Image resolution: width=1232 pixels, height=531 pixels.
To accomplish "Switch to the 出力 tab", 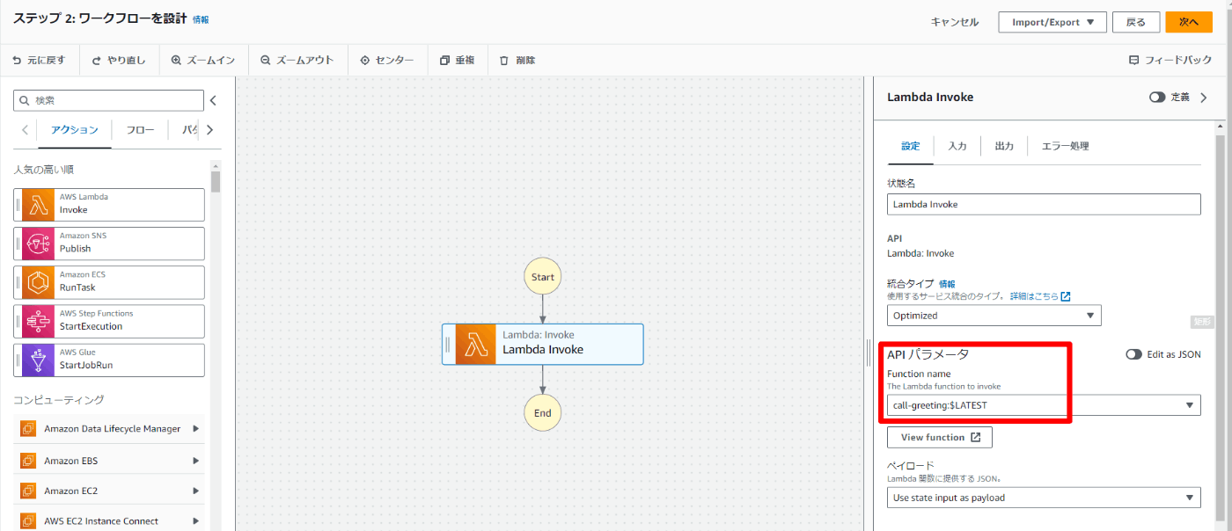I will (x=1004, y=146).
